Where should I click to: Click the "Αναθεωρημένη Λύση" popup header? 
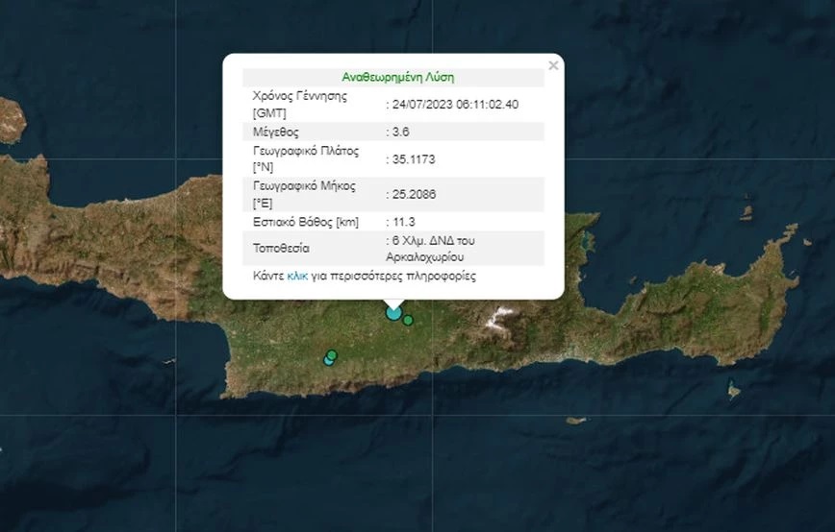(397, 77)
